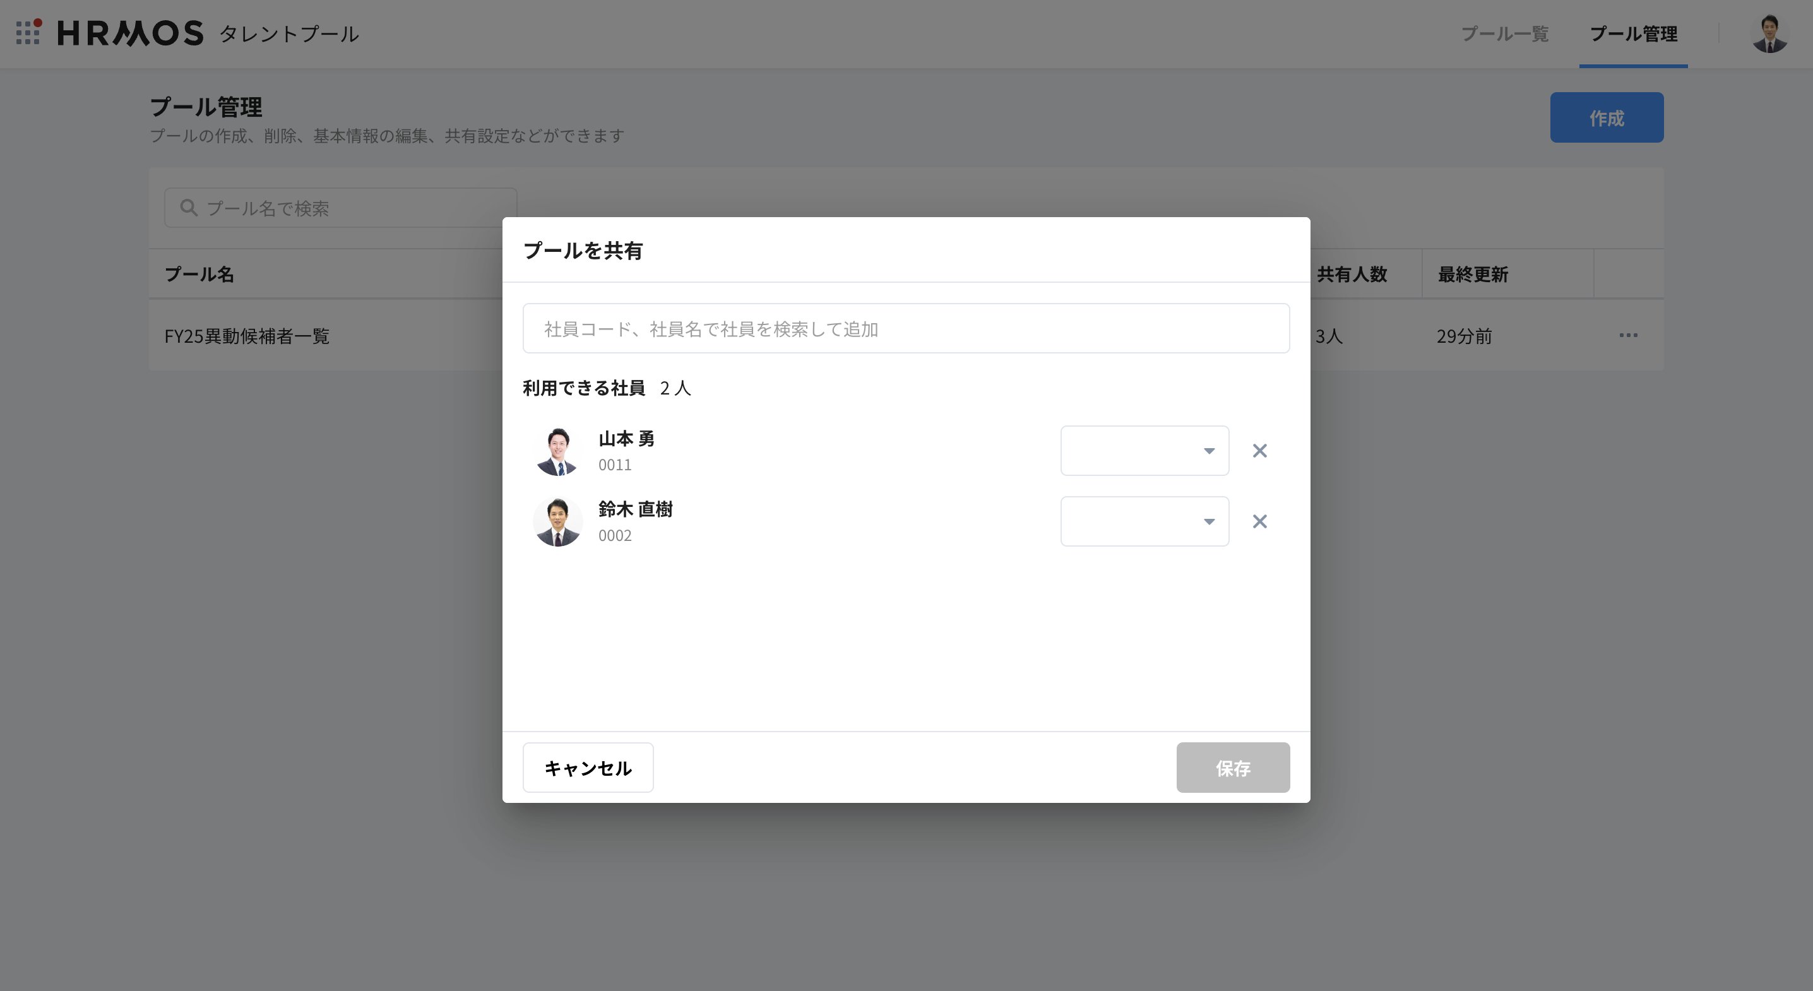The image size is (1813, 991).
Task: Open permission dropdown for 鈴木 直樹
Action: (1144, 521)
